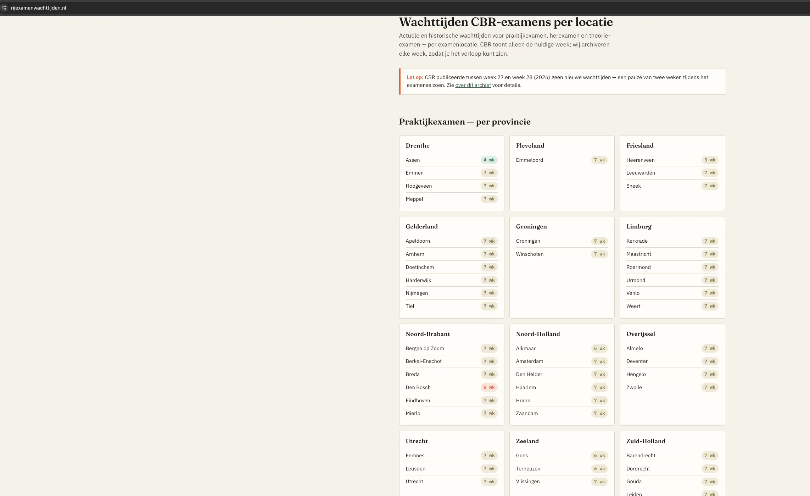The width and height of the screenshot is (810, 496).
Task: Select Nijmegen location row
Action: coord(451,293)
